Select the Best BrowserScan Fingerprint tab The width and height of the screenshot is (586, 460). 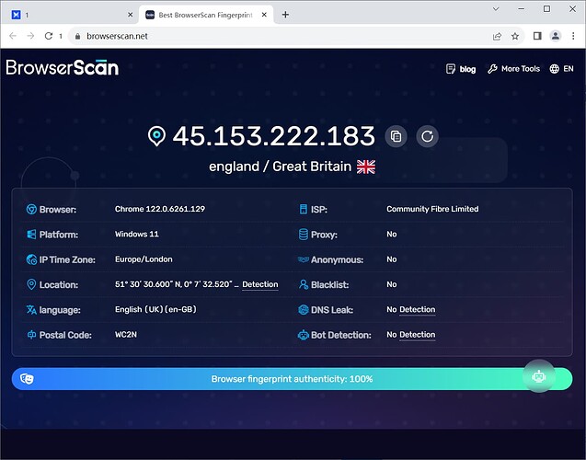coord(205,15)
